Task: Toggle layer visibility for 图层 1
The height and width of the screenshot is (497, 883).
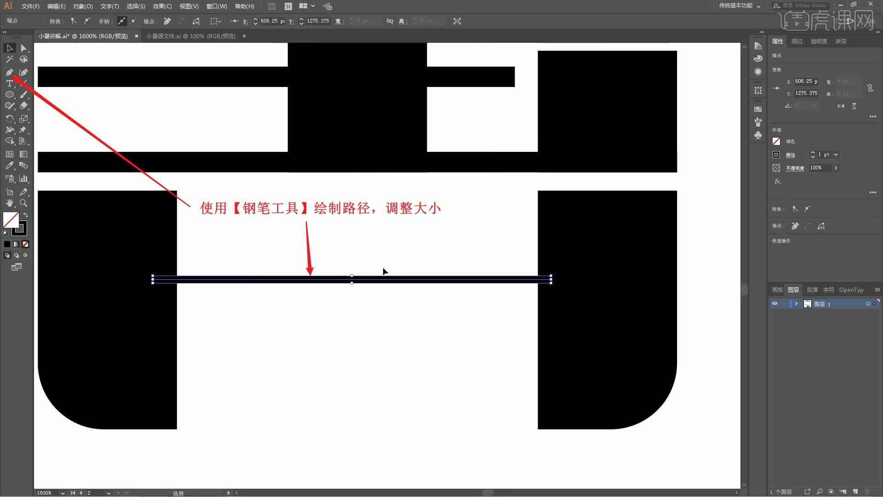Action: click(x=775, y=303)
